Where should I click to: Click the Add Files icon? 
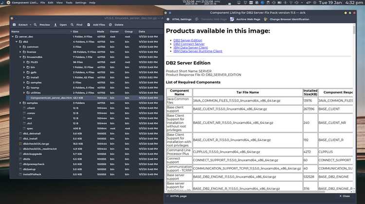coord(89,24)
